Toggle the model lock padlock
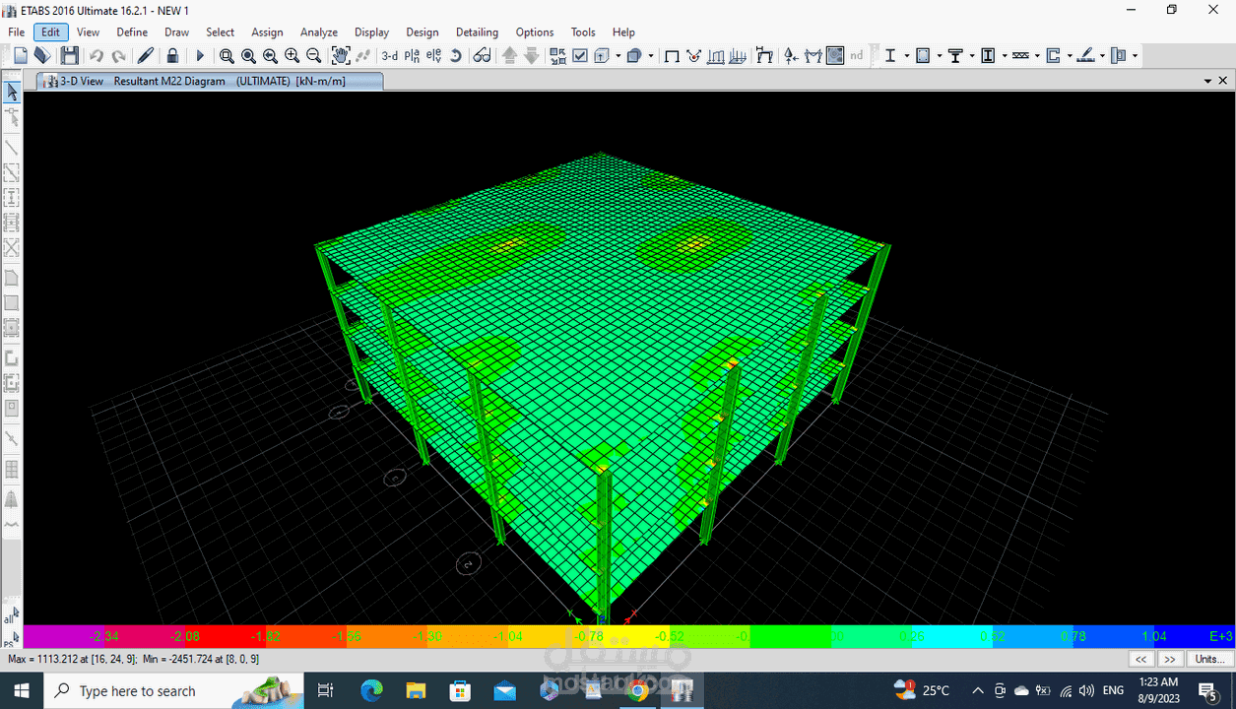 [172, 56]
